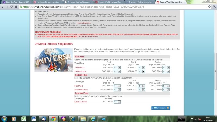Open the browser home page
217x122 pixels.
click(x=16, y=7)
